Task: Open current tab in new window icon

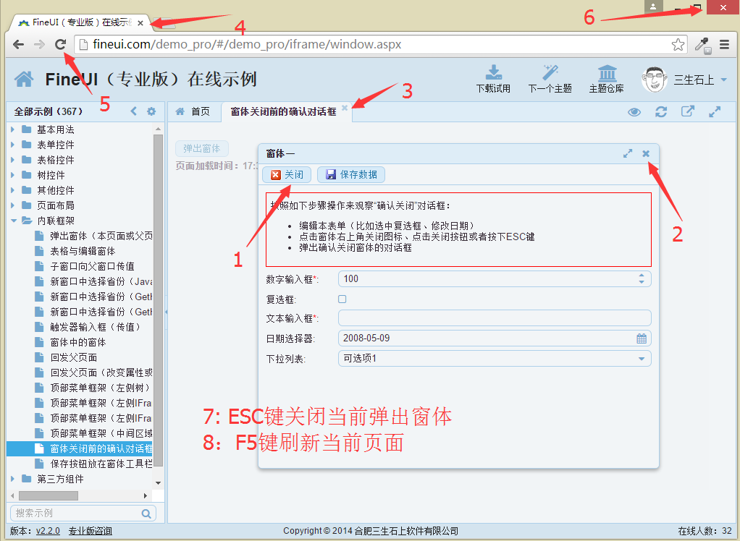Action: pos(687,111)
